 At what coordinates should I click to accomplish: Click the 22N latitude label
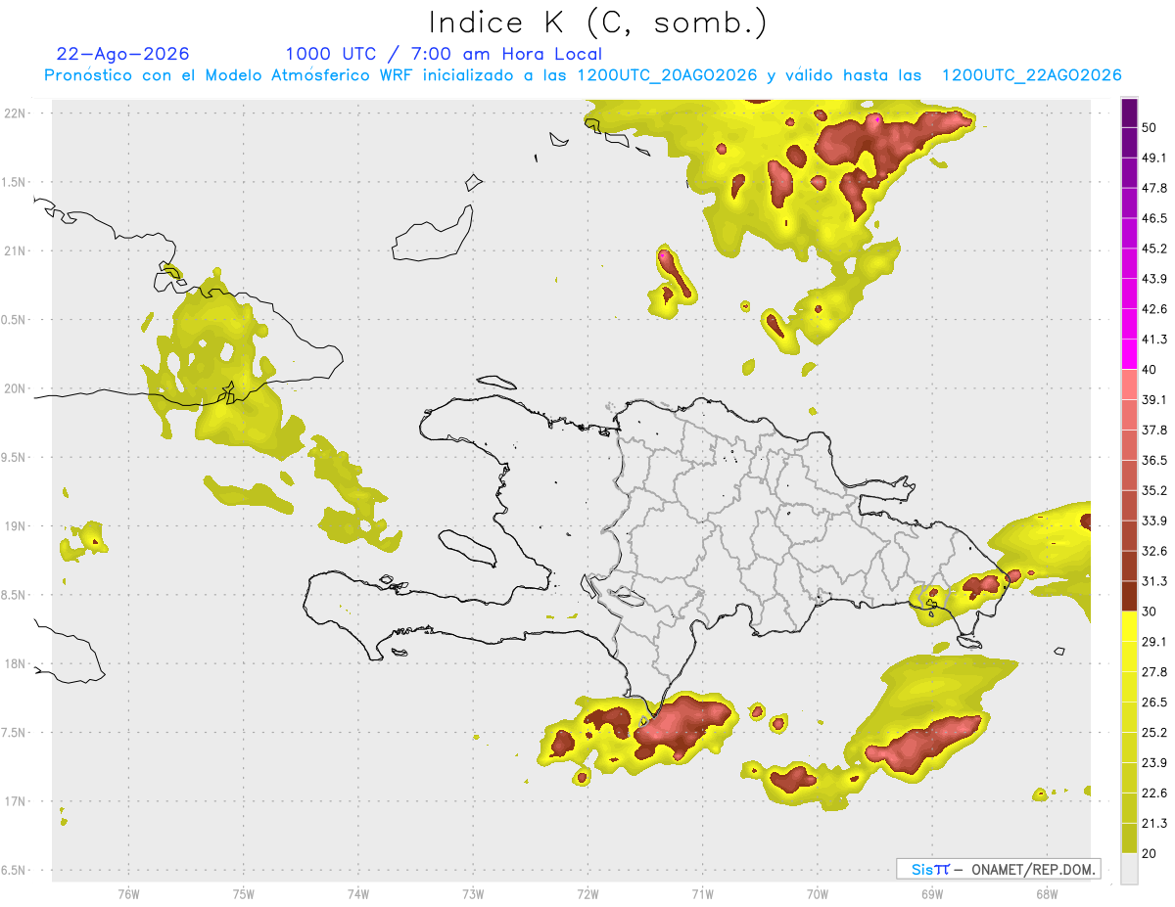click(16, 113)
